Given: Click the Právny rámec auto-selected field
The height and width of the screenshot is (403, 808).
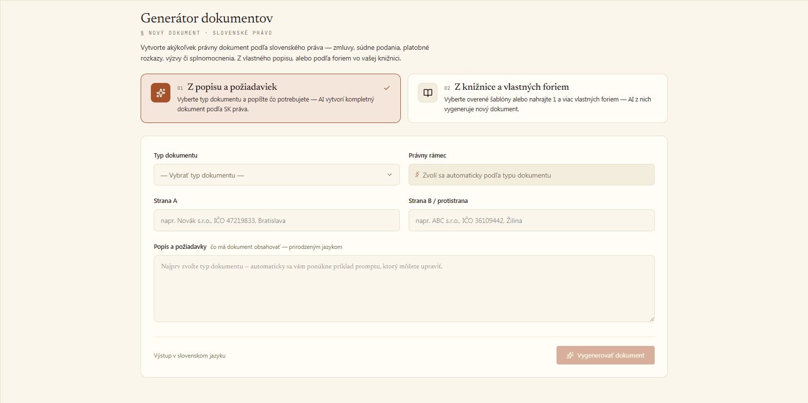Looking at the screenshot, I should tap(532, 175).
